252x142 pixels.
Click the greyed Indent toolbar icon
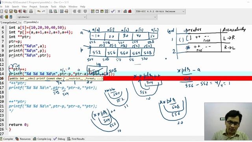pyautogui.click(x=74, y=11)
